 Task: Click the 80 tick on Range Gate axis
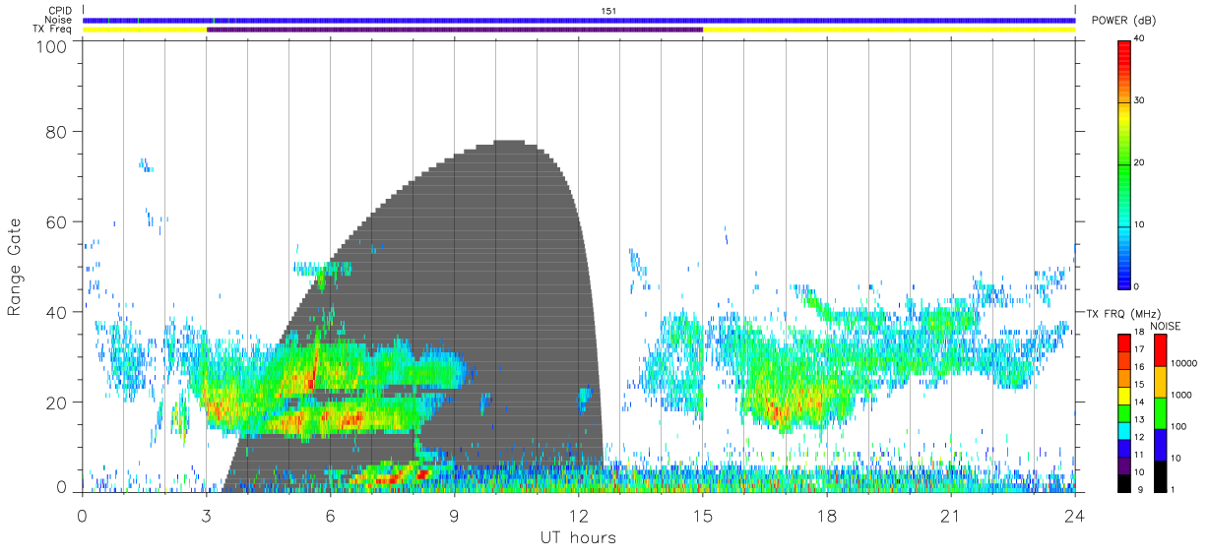point(57,132)
